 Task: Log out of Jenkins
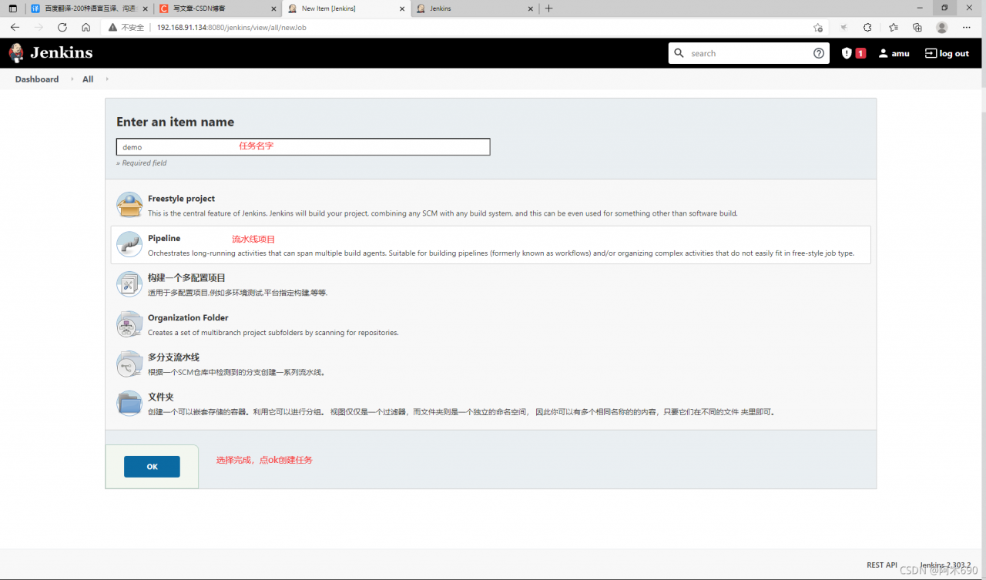pos(947,53)
